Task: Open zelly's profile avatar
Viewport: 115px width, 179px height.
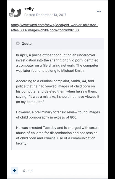Action: pos(16,12)
